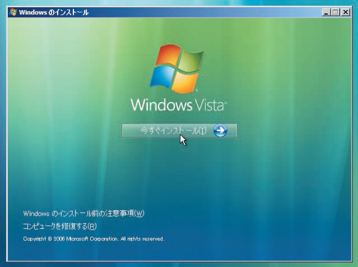Click the Copyright 2006 Microsoft Corporation text
This screenshot has height=267, width=358.
(94, 238)
